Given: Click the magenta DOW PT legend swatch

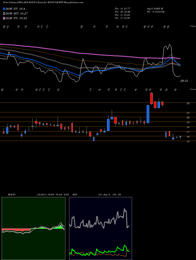Looking at the screenshot, I should [x=4, y=18].
